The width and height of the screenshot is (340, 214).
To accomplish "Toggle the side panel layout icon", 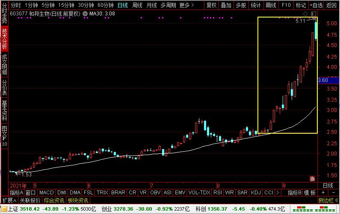I will coord(313,14).
